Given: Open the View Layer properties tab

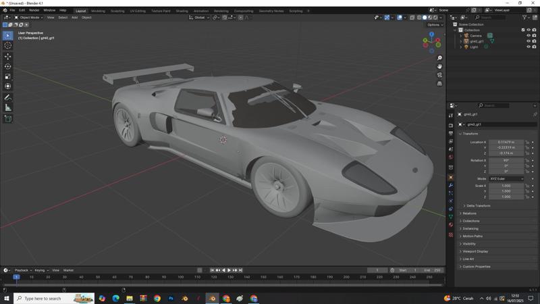Looking at the screenshot, I should coord(451,141).
